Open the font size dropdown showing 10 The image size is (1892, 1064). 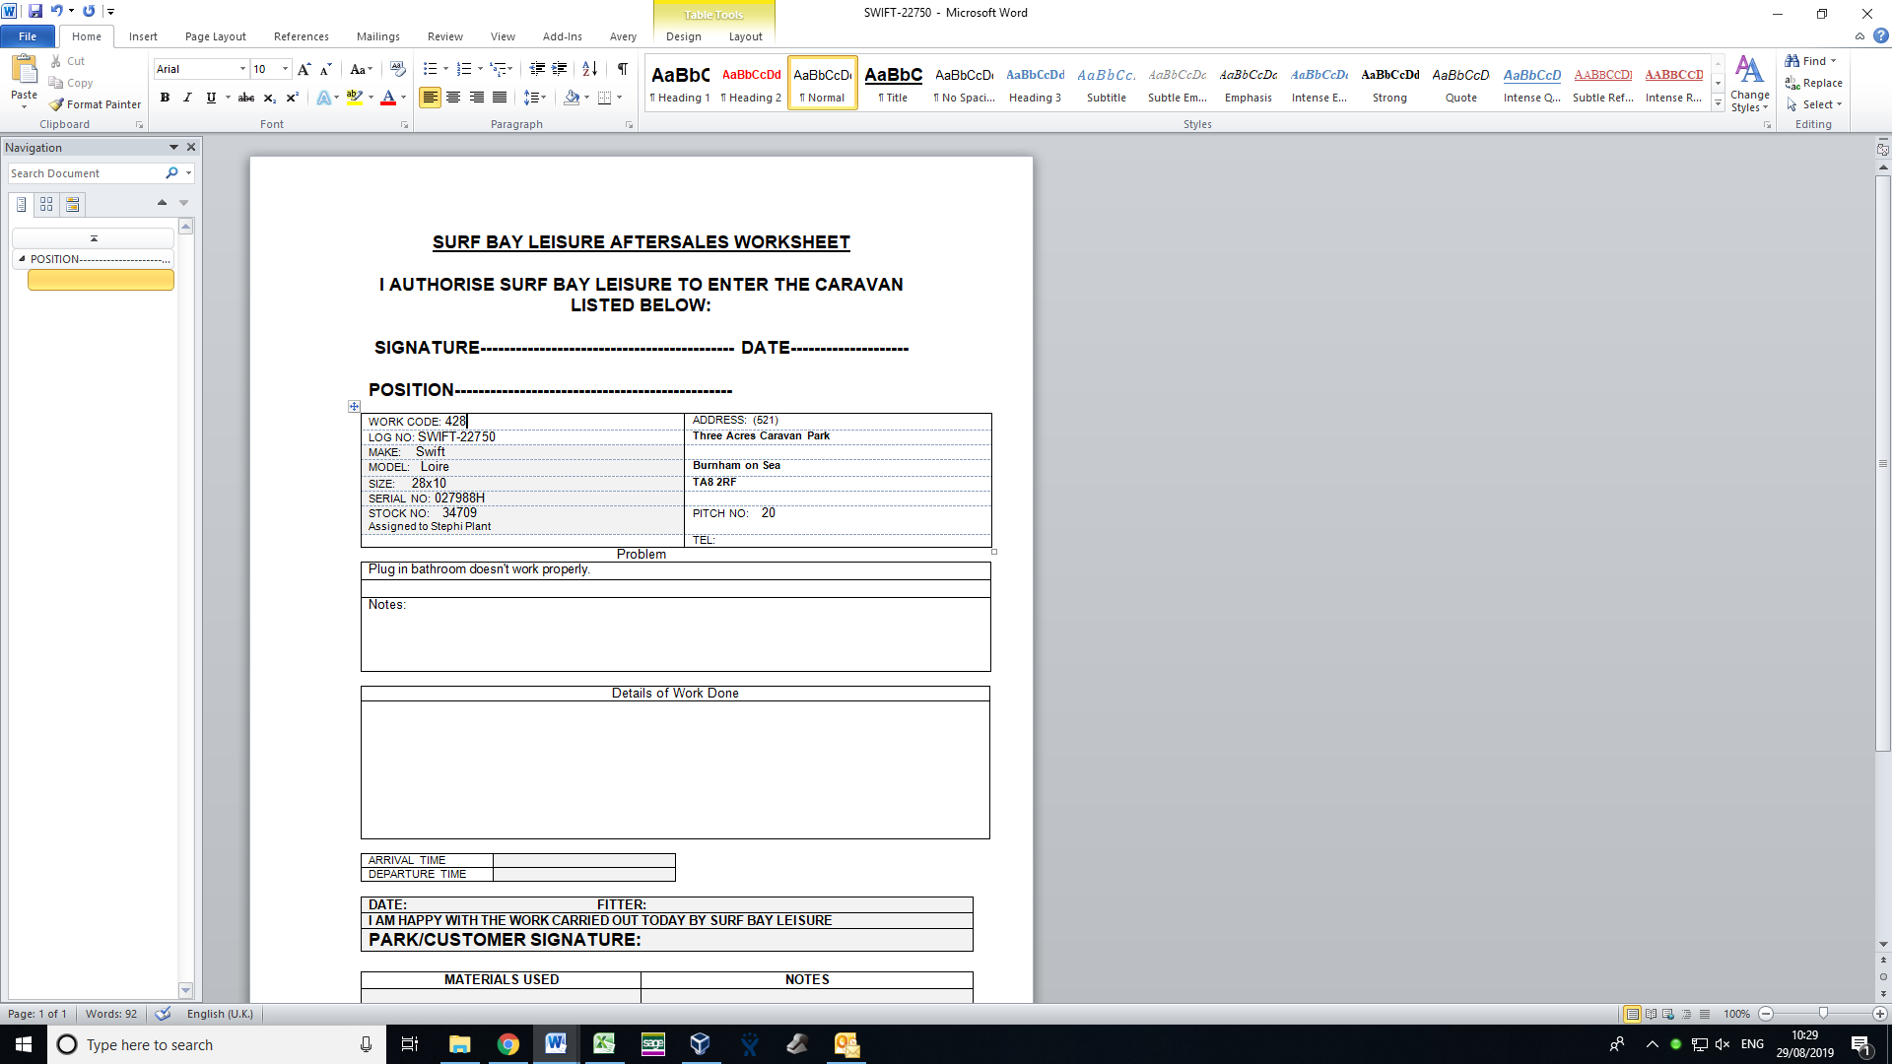click(285, 69)
